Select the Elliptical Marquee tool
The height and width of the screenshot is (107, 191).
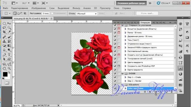4,23
